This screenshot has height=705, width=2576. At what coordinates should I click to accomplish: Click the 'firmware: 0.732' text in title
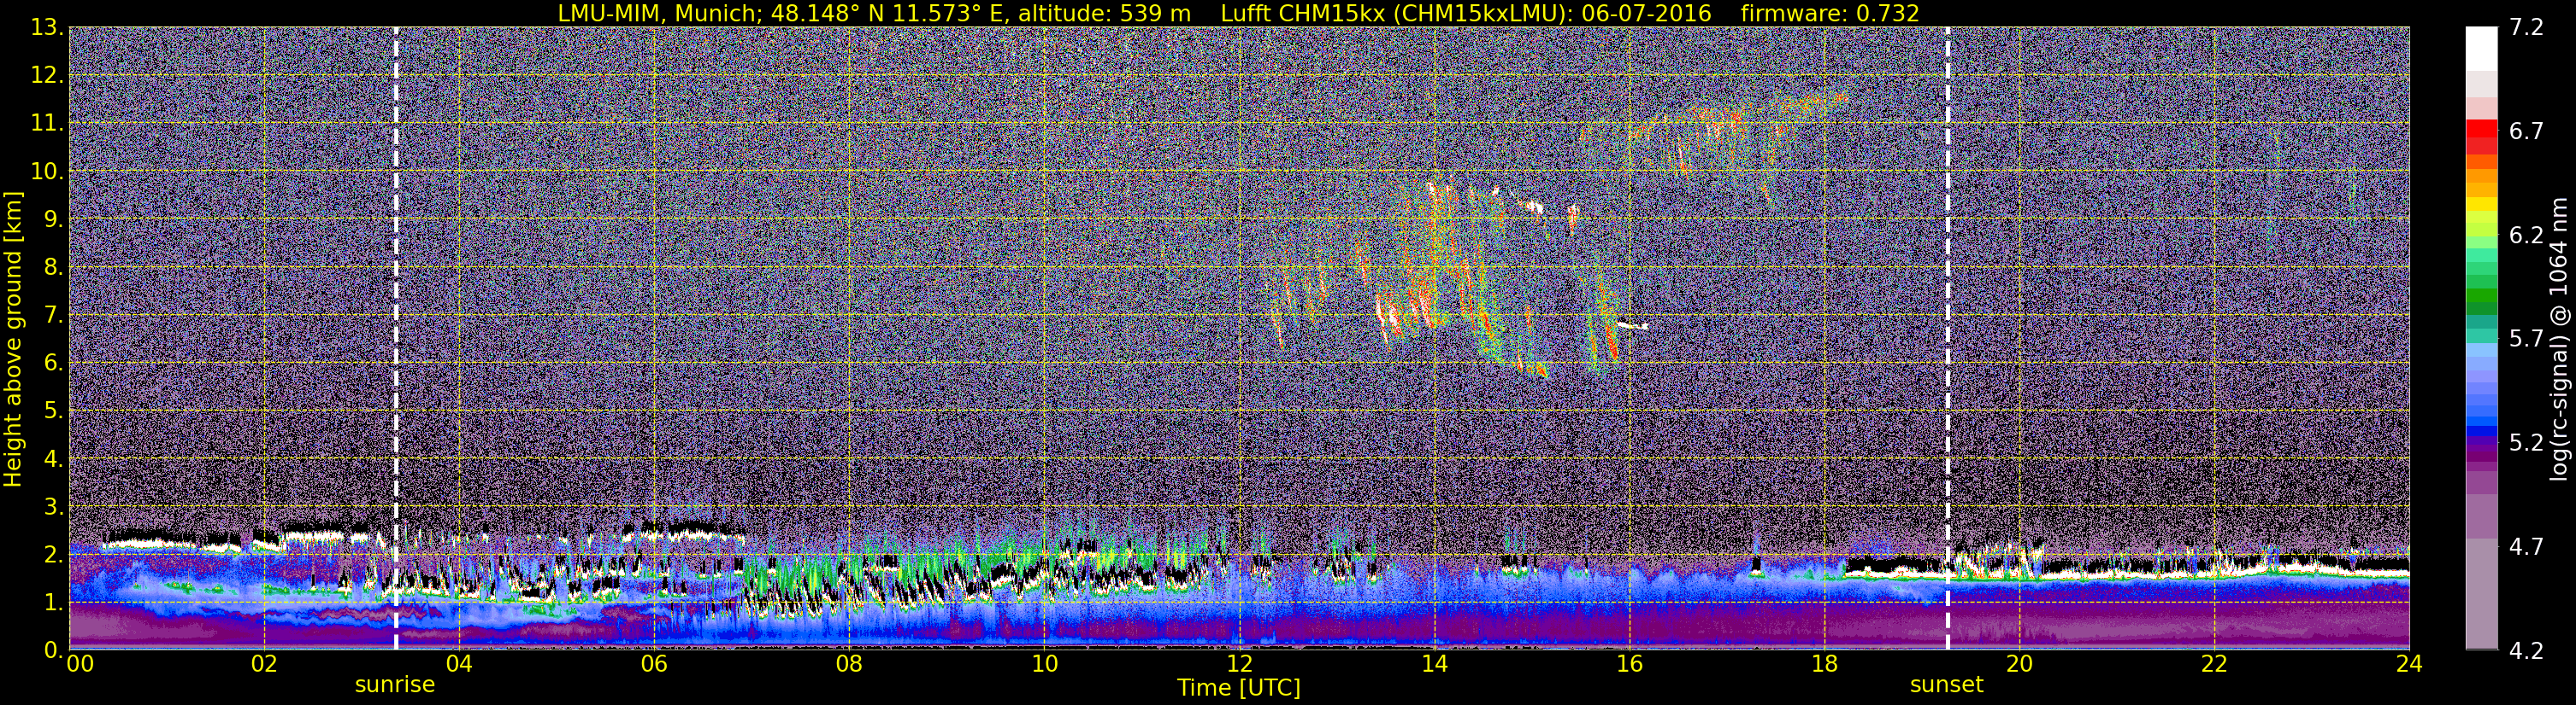coord(1830,13)
